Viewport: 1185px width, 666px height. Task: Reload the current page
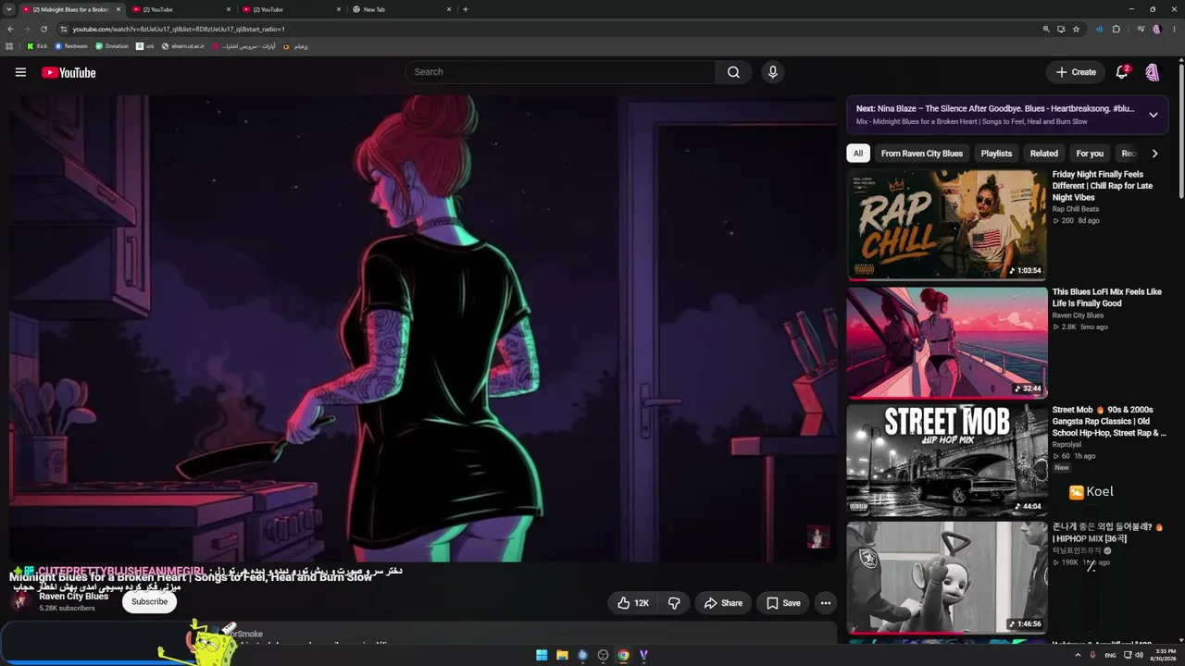click(x=44, y=29)
